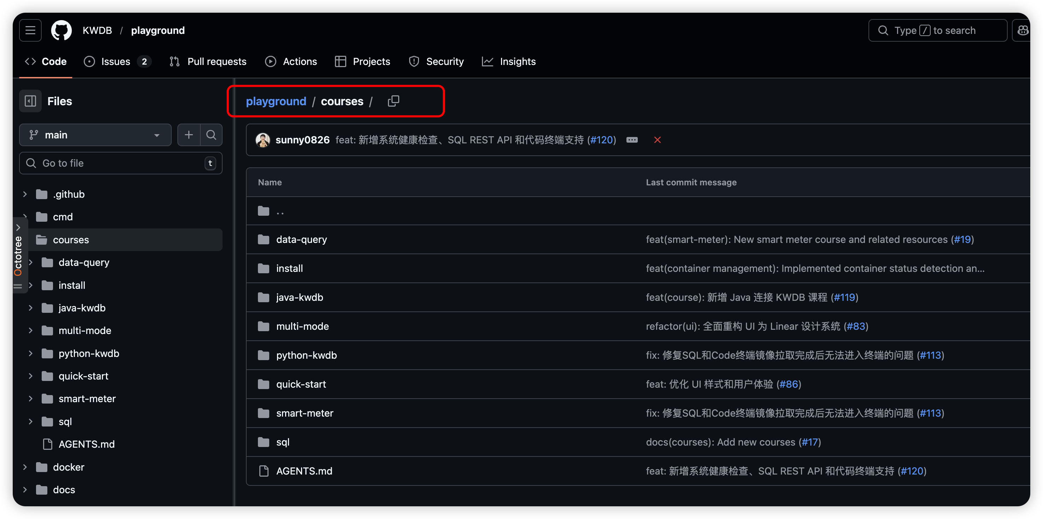Click the sunny0826 author avatar
This screenshot has height=519, width=1043.
click(263, 140)
